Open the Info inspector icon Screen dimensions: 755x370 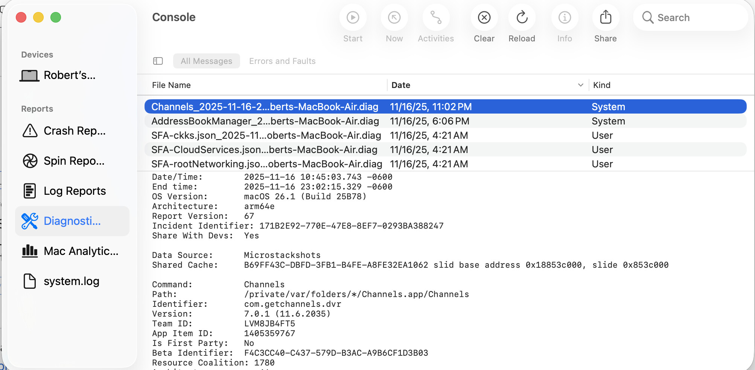click(565, 18)
